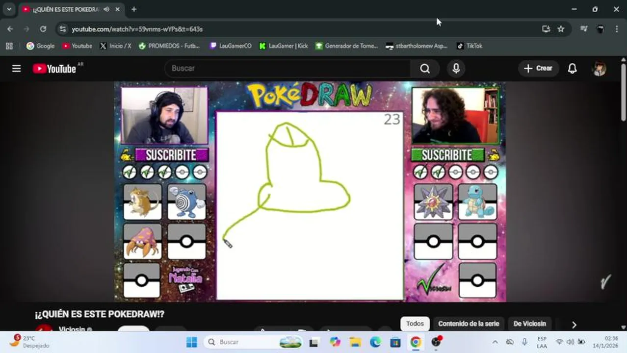Click the Viciosin channel name
Viewport: 627px width, 353px height.
[x=73, y=329]
